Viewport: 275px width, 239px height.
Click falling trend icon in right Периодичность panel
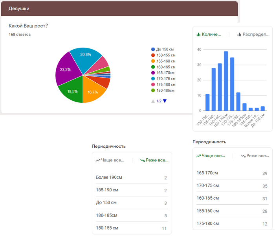243,156
